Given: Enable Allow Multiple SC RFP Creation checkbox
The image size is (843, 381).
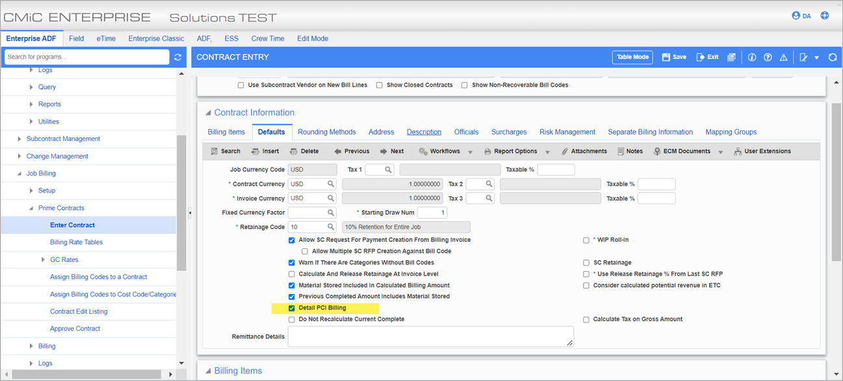Looking at the screenshot, I should click(x=305, y=251).
